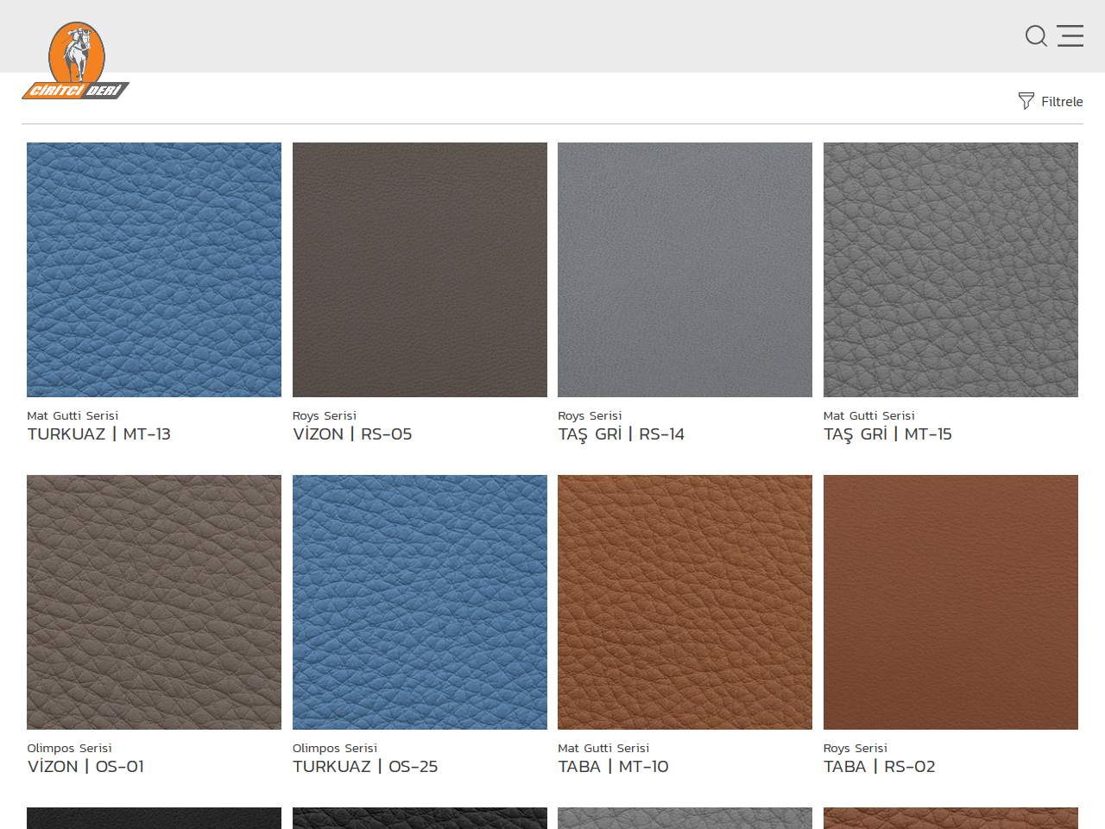Click Roys Serisi above TABA RS-02
This screenshot has width=1105, height=829.
tap(856, 748)
